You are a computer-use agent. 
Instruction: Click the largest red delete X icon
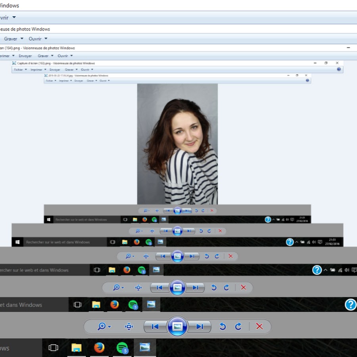[259, 326]
